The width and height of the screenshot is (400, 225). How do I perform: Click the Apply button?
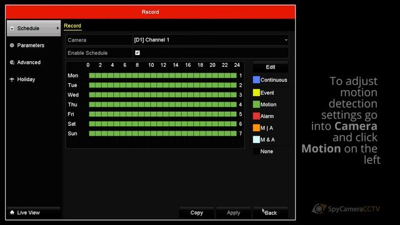233,212
